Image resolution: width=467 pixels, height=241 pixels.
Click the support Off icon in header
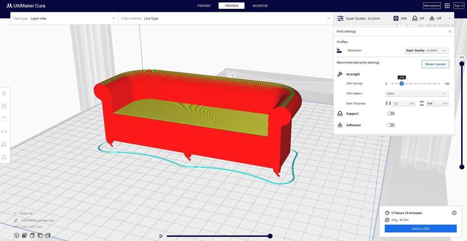tap(414, 19)
